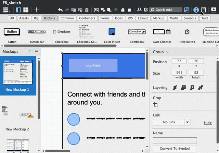Expand the Group type dropdown
Viewport: 219px width, 153px height.
(x=167, y=52)
